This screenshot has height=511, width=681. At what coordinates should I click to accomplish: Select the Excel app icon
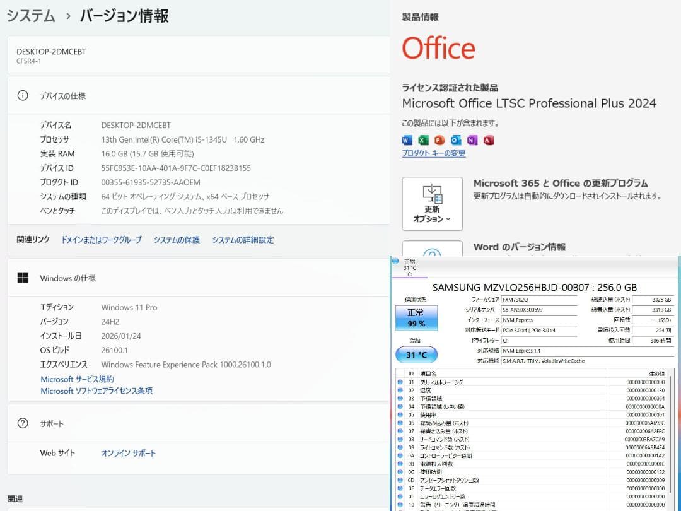[x=422, y=139]
